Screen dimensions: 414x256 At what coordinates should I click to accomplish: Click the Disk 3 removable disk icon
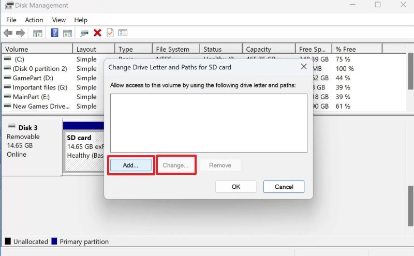(x=11, y=126)
